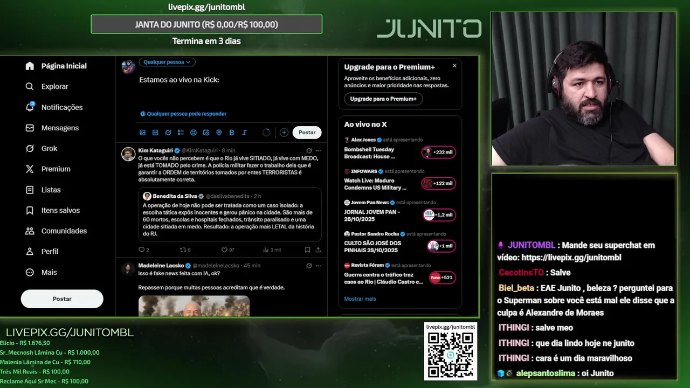690x388 pixels.
Task: Click the location tag icon
Action: (x=219, y=133)
